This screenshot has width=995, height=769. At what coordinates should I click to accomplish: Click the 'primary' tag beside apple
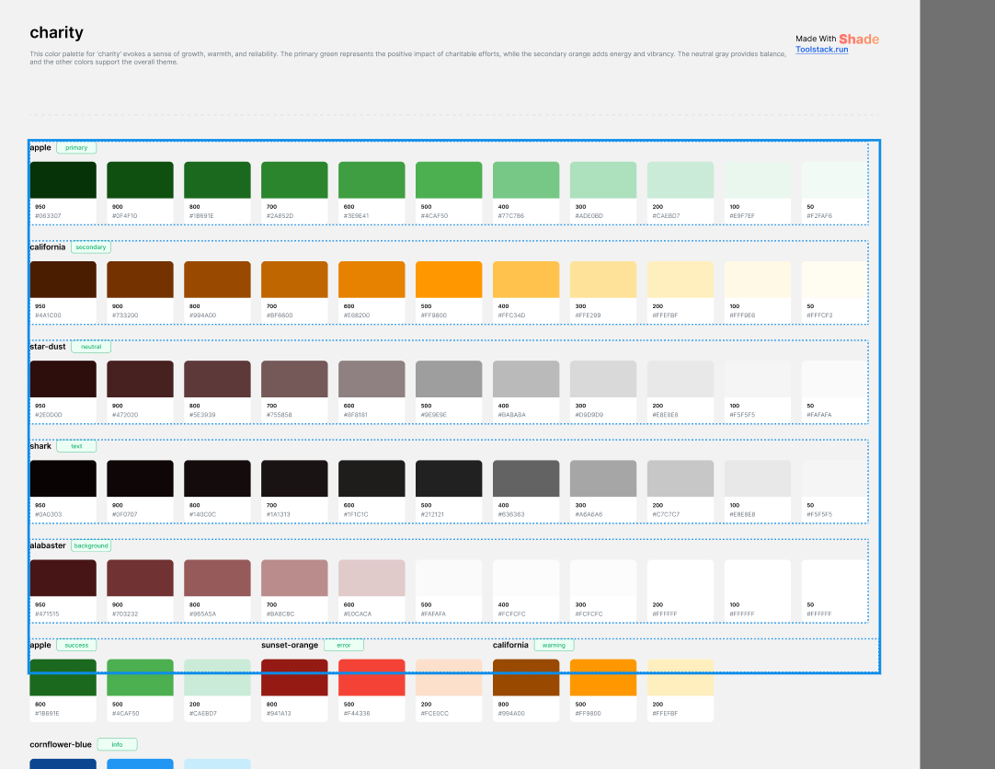(x=76, y=148)
